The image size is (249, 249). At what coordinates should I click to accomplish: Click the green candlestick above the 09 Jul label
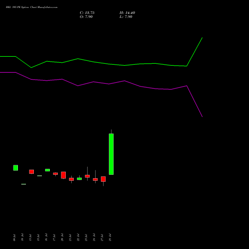point(15,168)
